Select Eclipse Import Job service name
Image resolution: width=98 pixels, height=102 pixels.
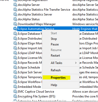click(x=30, y=48)
